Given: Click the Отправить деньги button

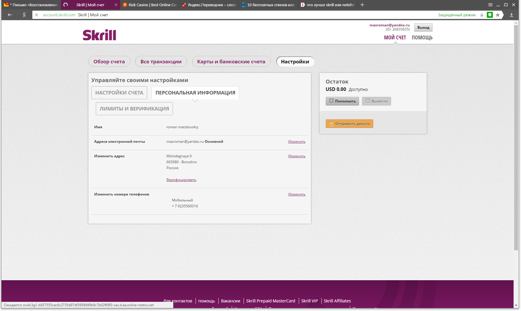Looking at the screenshot, I should tap(349, 124).
